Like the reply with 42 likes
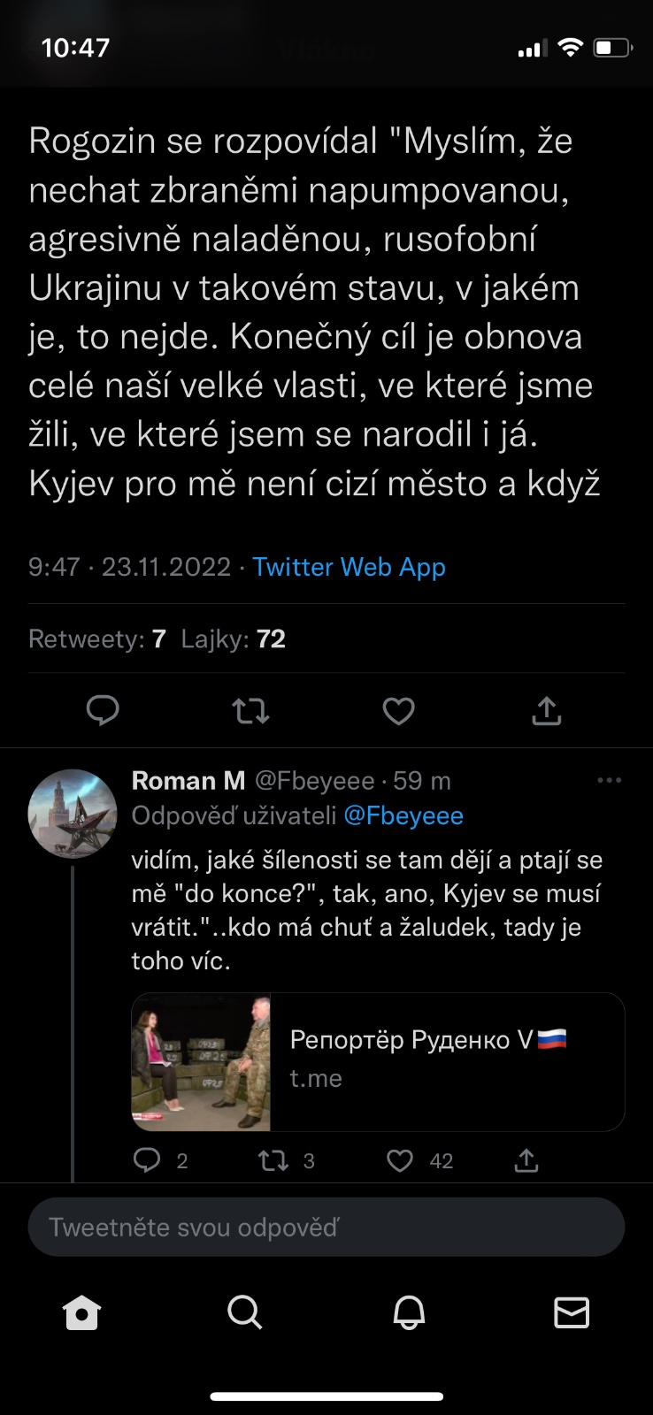The height and width of the screenshot is (1415, 653). coord(400,1159)
